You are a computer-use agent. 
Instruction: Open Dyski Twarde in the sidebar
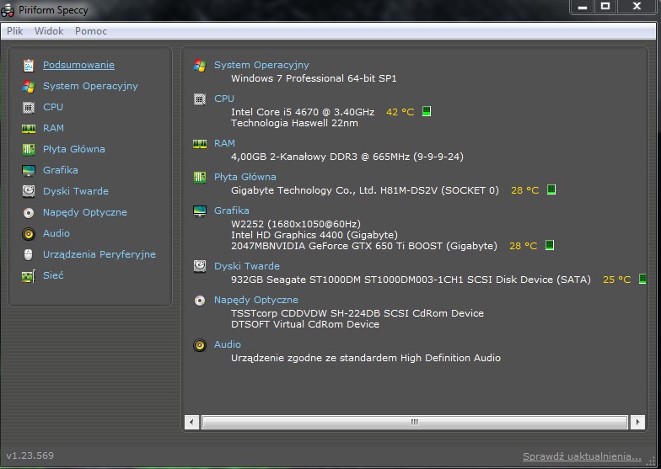pyautogui.click(x=76, y=191)
